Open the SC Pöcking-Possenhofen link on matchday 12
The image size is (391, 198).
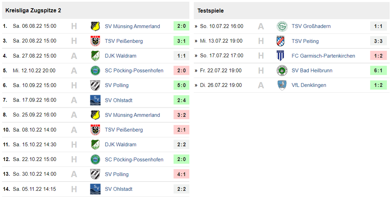(134, 160)
